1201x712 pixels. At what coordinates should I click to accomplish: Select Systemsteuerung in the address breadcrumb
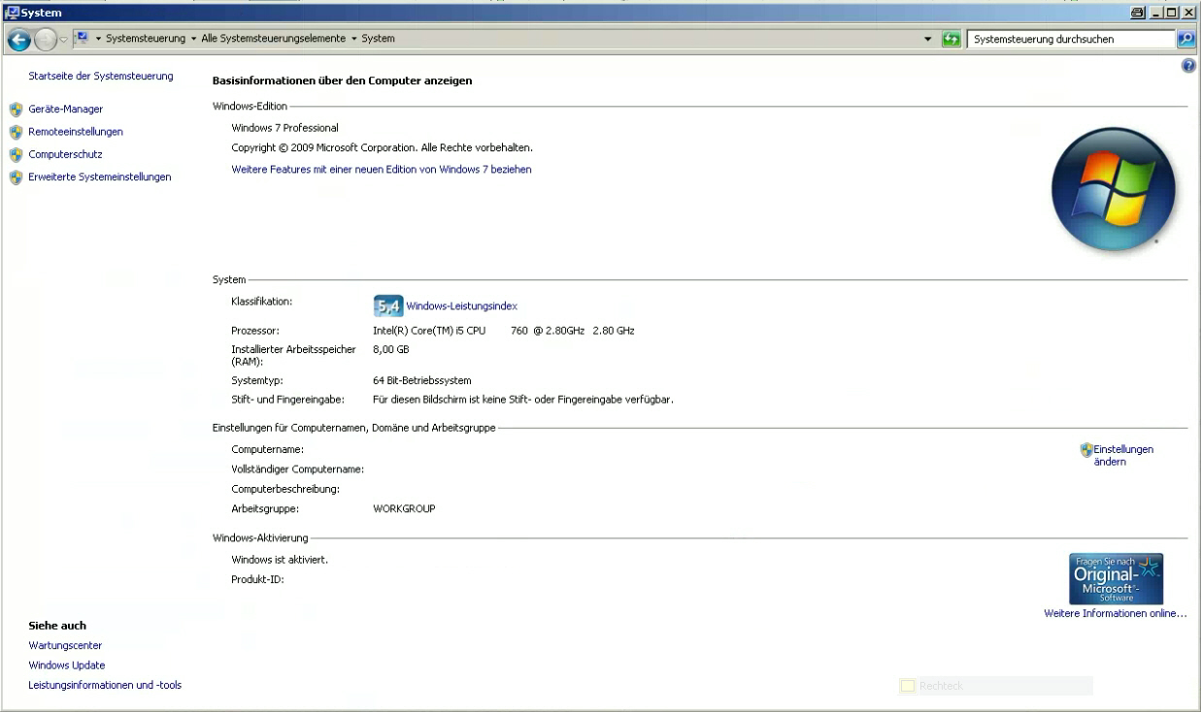146,39
